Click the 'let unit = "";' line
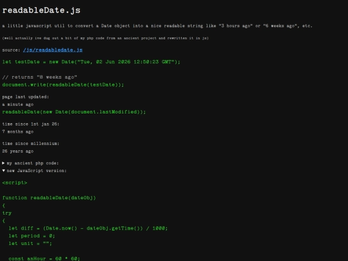 30,244
